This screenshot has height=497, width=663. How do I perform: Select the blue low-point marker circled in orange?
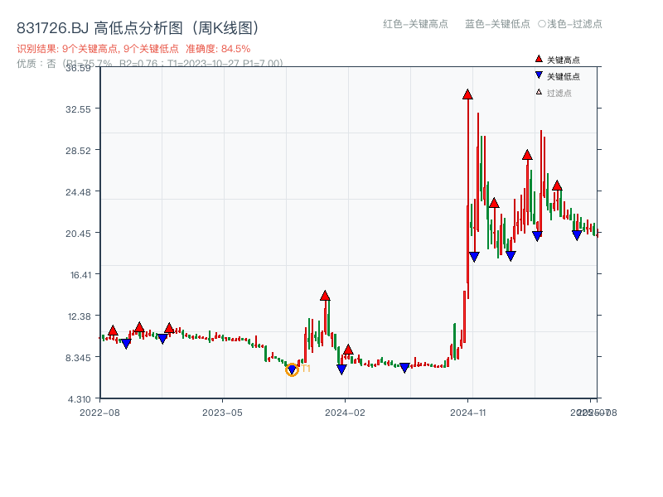tap(293, 367)
